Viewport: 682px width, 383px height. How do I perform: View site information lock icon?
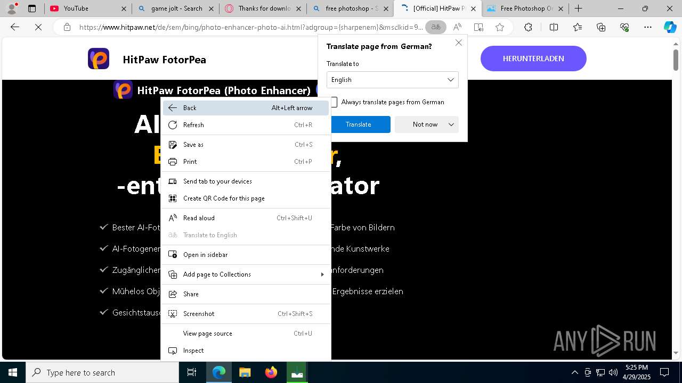(67, 27)
